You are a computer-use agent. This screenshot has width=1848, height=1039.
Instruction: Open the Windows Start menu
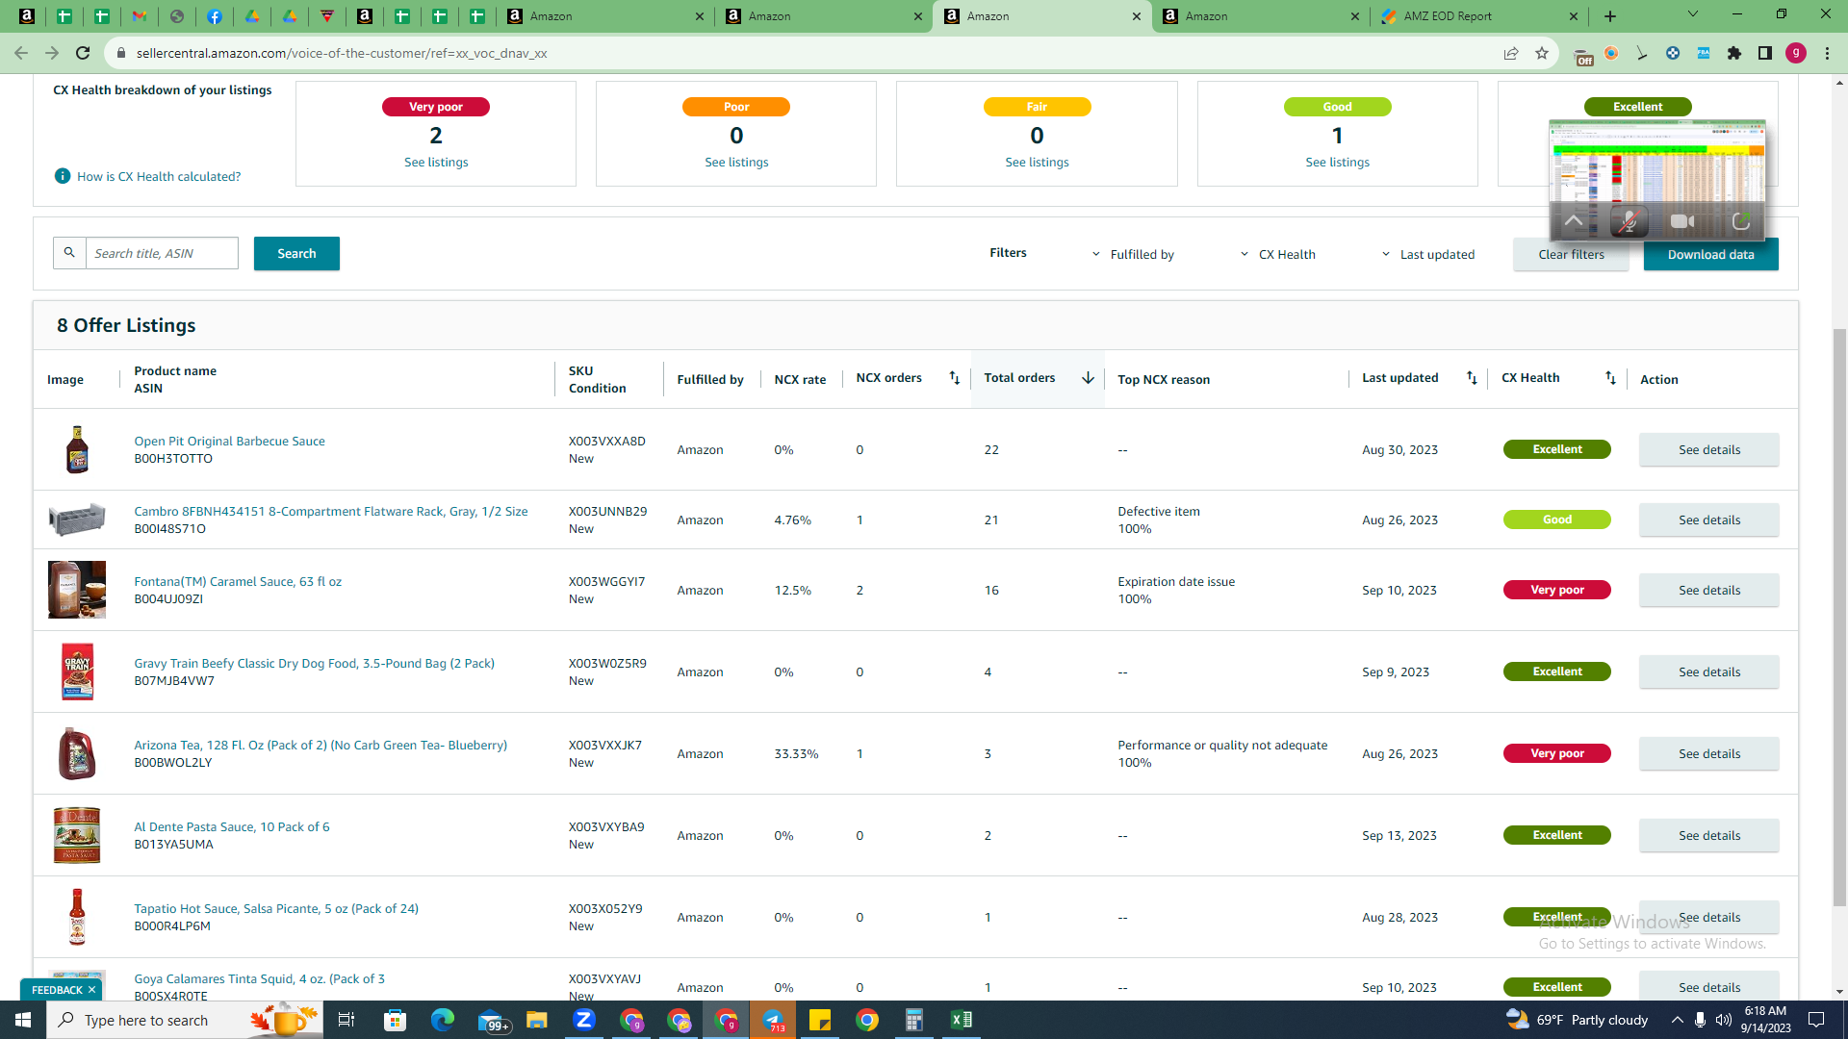point(23,1020)
